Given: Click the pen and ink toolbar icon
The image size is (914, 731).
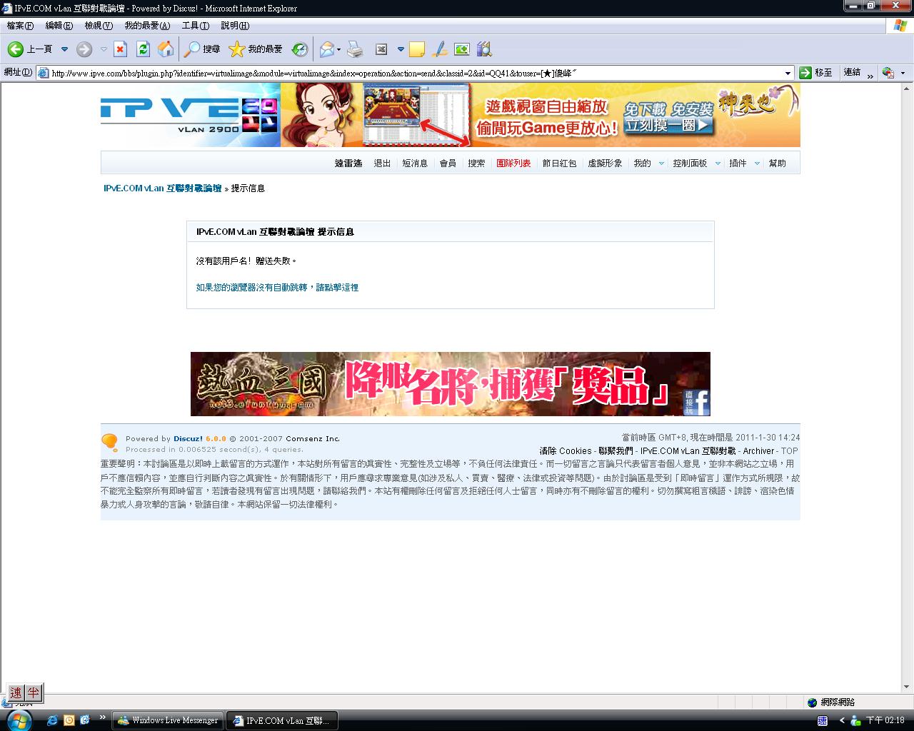Looking at the screenshot, I should [440, 49].
